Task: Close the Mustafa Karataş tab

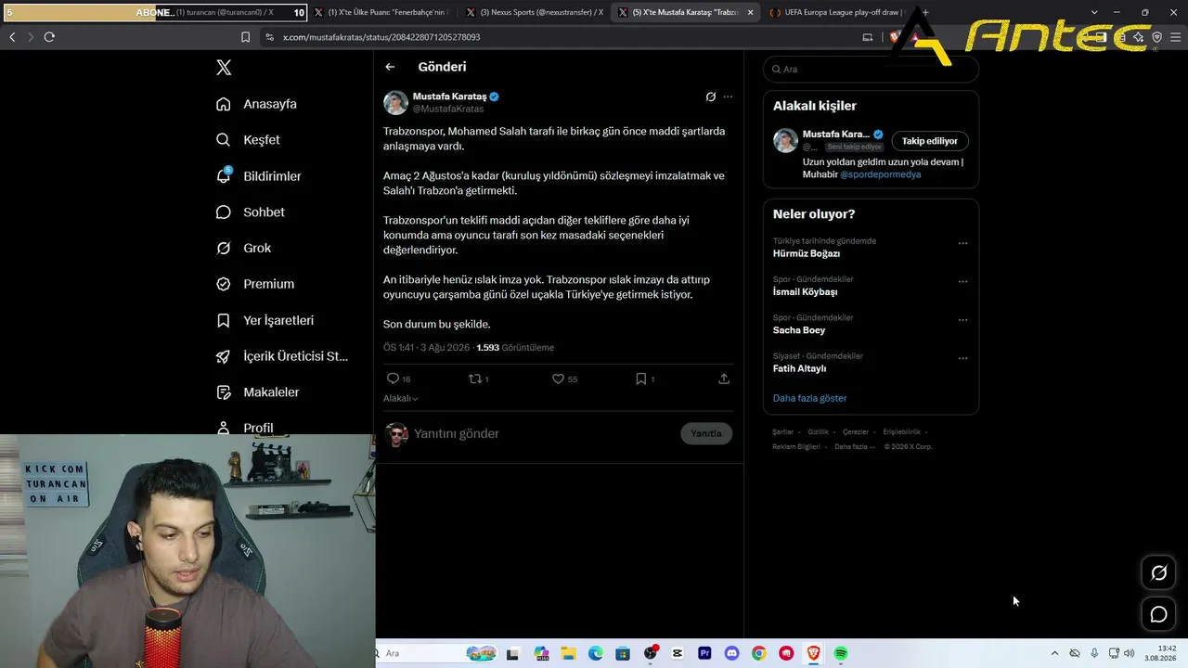Action: click(750, 12)
